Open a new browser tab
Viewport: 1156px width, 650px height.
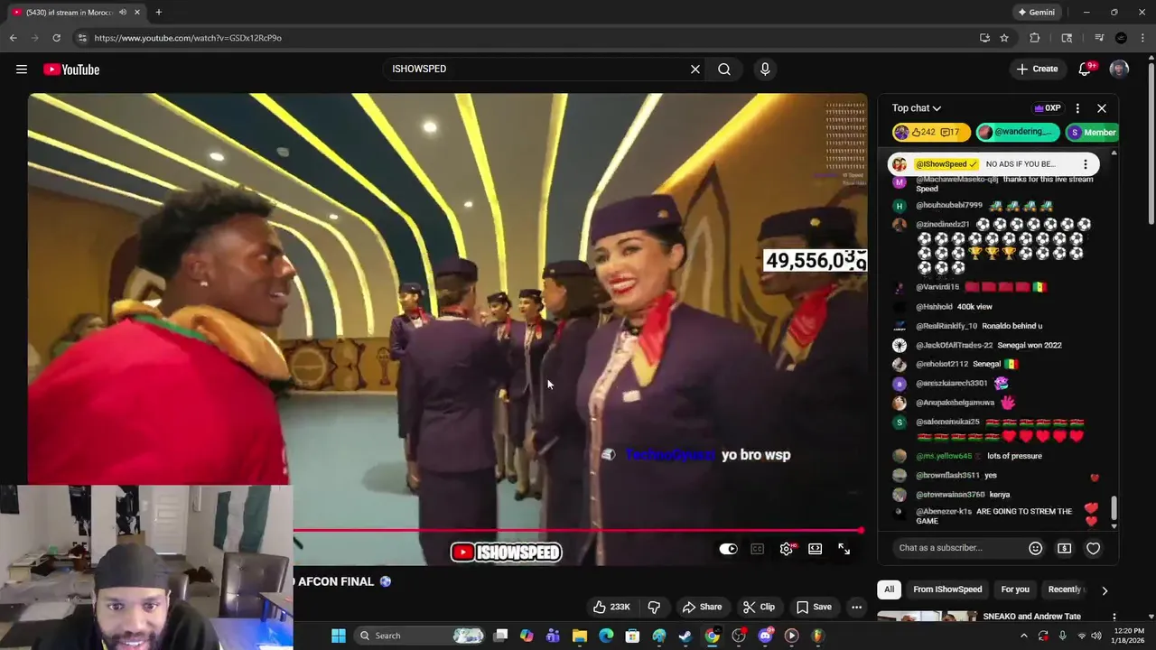pos(159,13)
